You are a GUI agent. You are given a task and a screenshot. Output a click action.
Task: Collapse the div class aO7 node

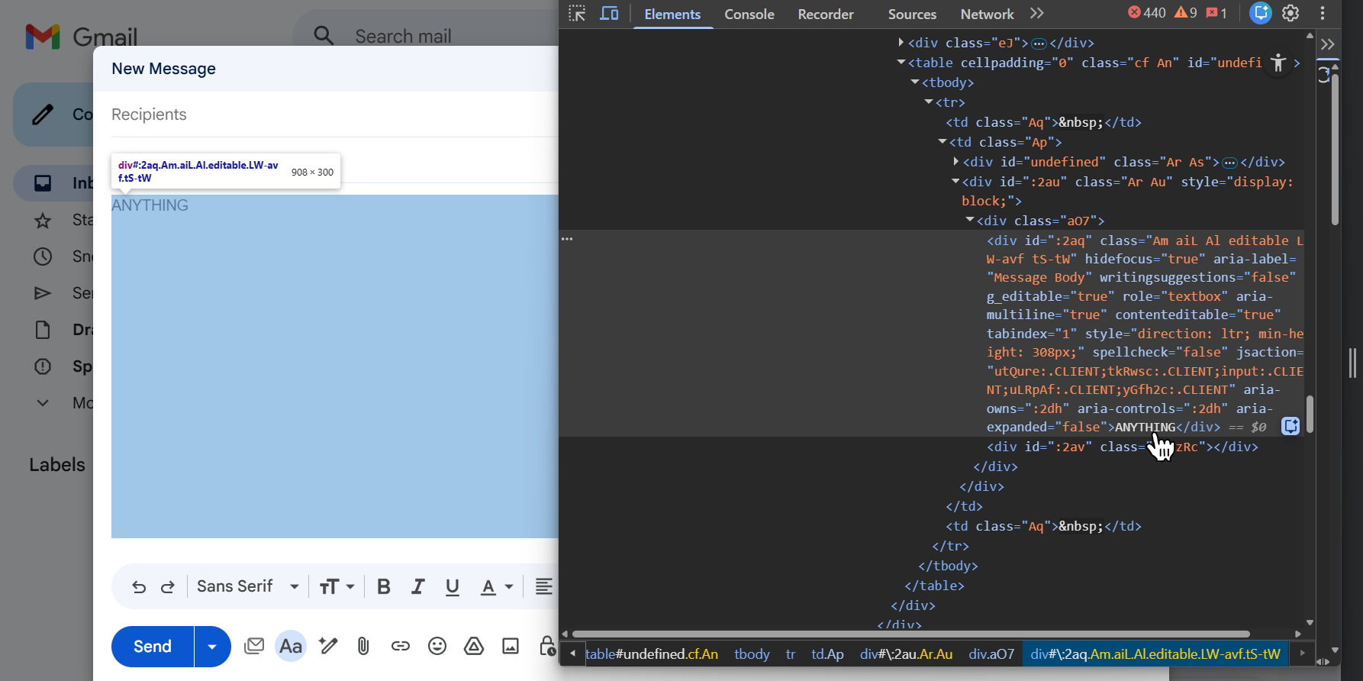pyautogui.click(x=970, y=221)
